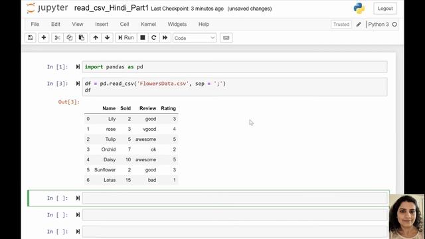425x239 pixels.
Task: Click the Name column header
Action: click(x=109, y=108)
